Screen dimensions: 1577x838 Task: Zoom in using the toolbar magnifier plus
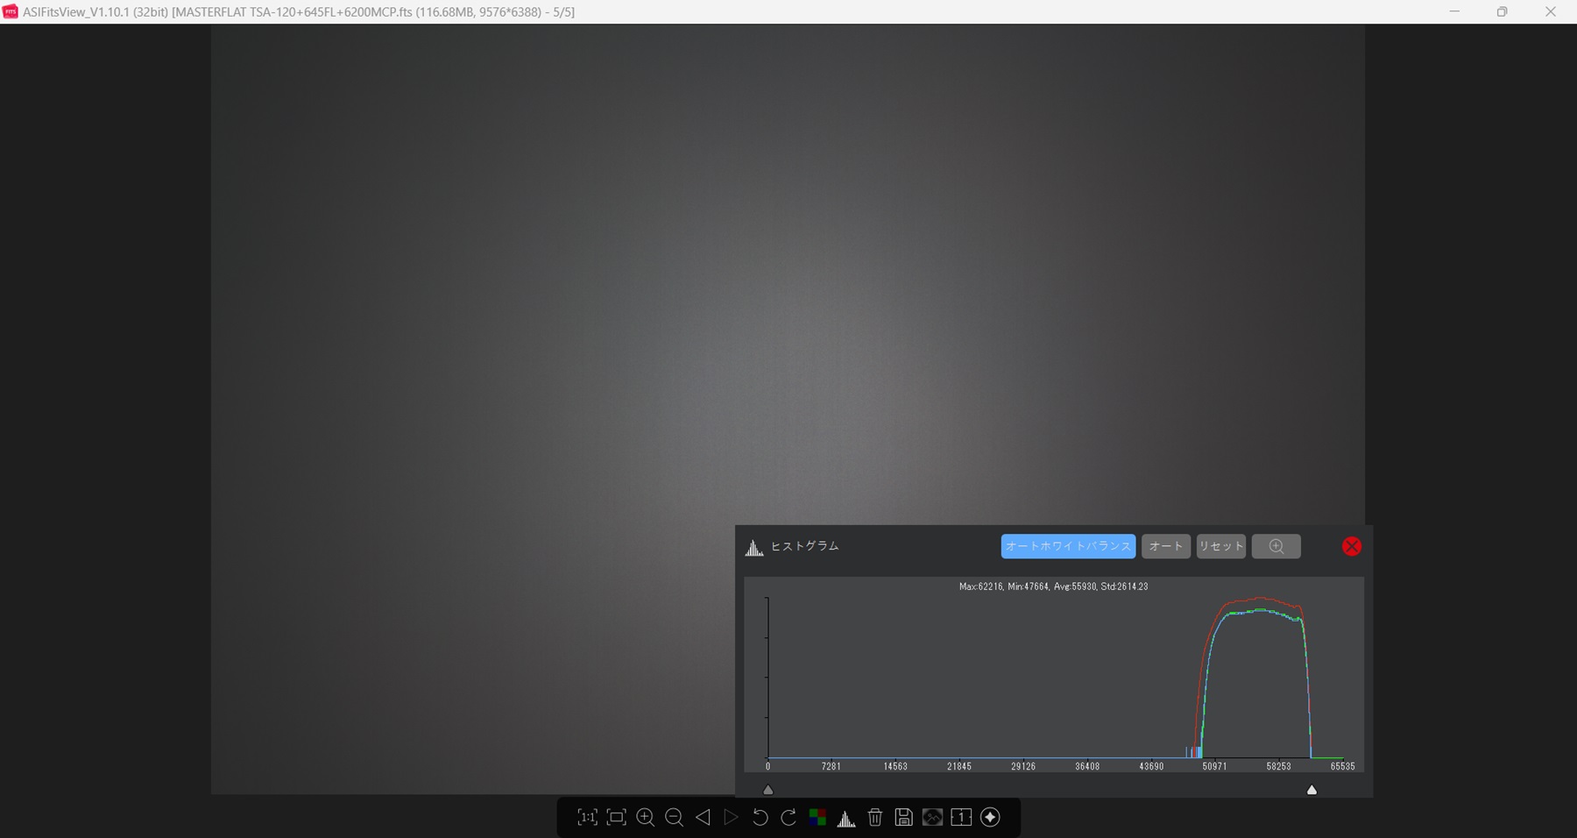[646, 817]
